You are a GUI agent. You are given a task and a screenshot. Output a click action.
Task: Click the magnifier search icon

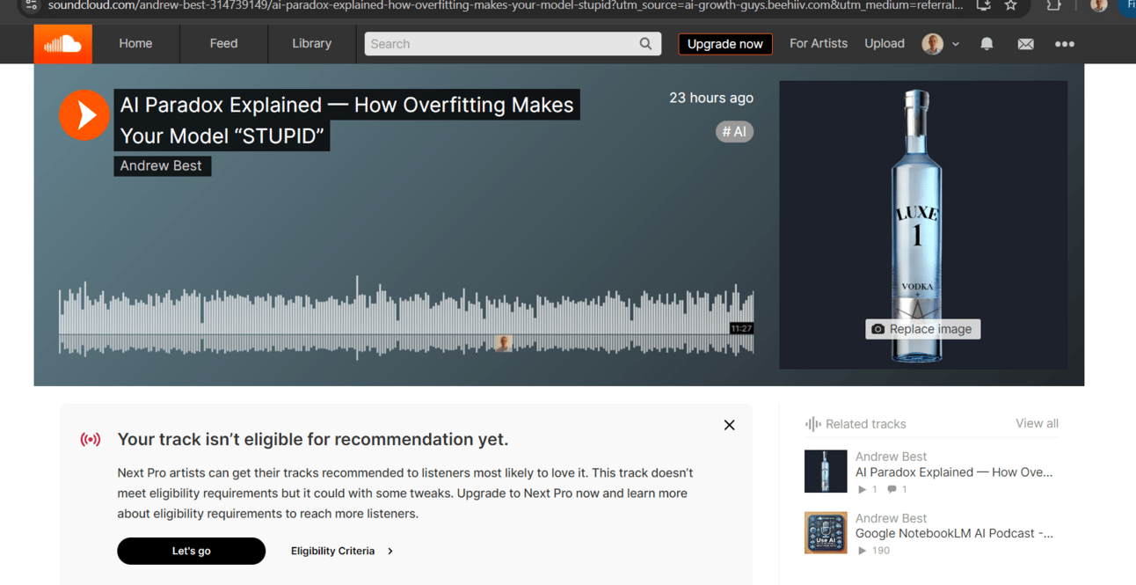[645, 44]
